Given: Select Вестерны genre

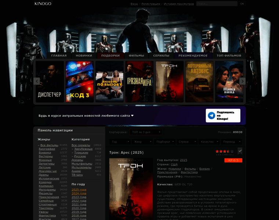Looking at the screenshot, I should click(x=46, y=156).
